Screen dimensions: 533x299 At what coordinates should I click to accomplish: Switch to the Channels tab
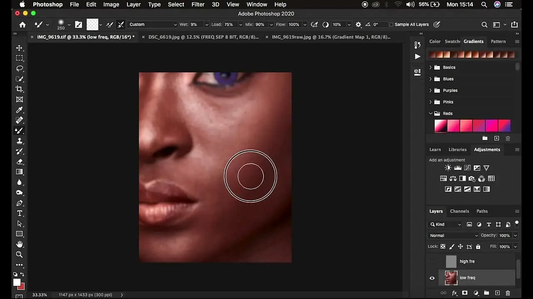click(x=459, y=211)
